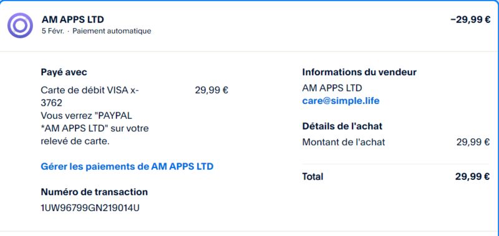Click the relevé de carte statement note
Image resolution: width=499 pixels, height=236 pixels.
pyautogui.click(x=95, y=129)
